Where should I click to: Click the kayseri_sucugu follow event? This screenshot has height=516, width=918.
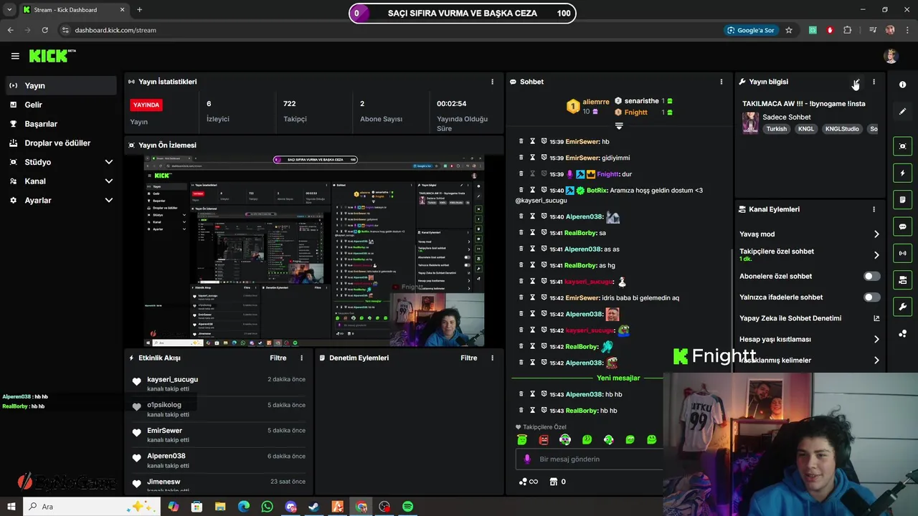pos(219,383)
